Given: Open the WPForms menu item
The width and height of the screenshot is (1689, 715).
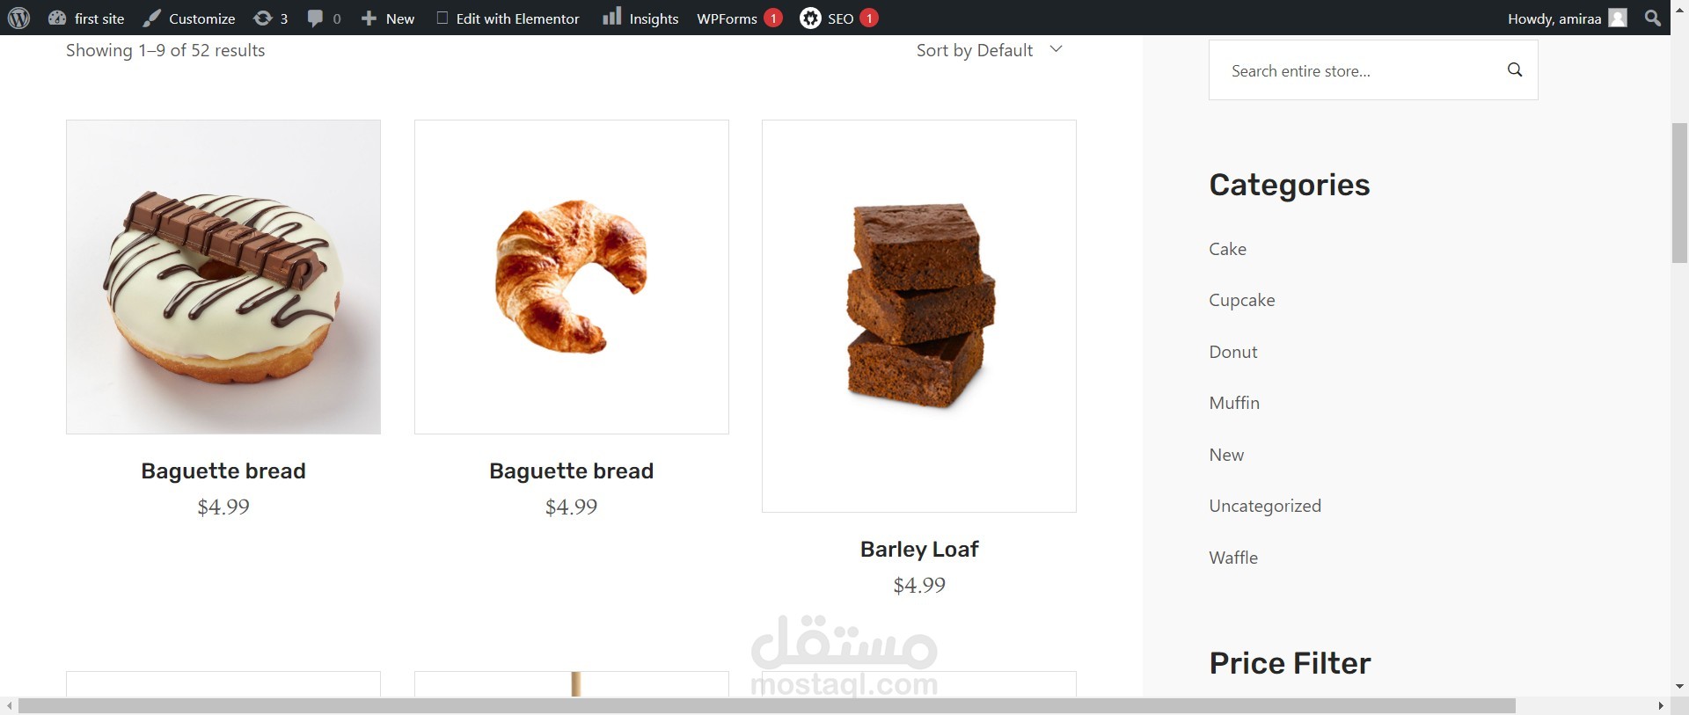Looking at the screenshot, I should tap(727, 18).
